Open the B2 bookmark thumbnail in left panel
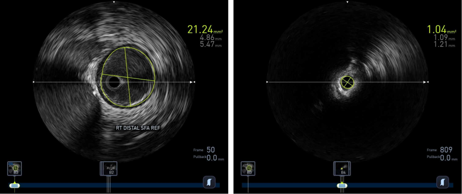Screen dimensions: 462x194 tap(108, 168)
